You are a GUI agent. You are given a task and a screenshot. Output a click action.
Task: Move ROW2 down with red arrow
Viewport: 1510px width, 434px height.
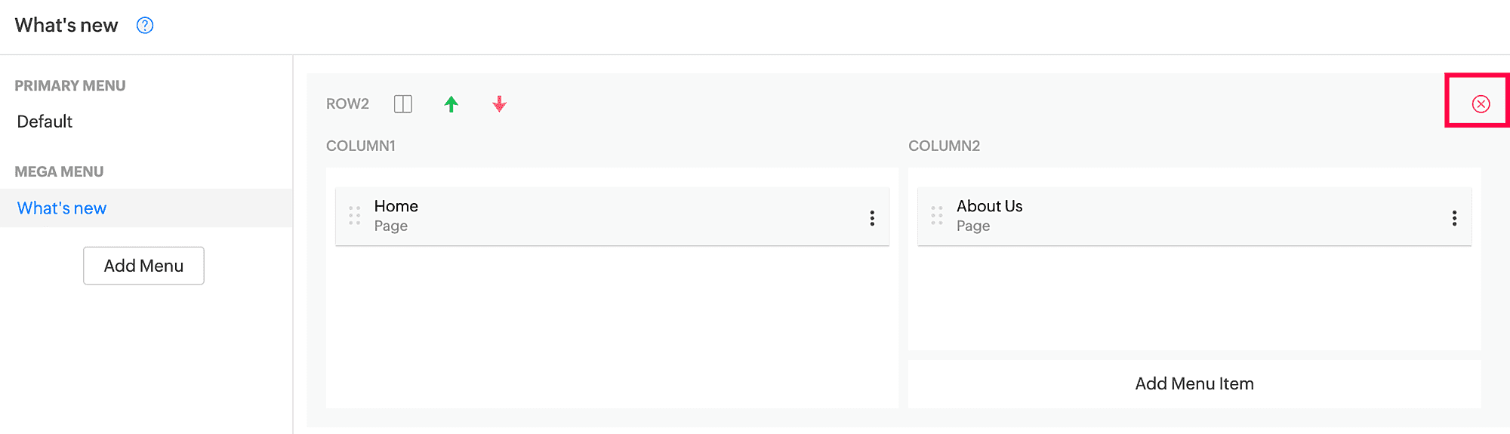click(x=499, y=104)
